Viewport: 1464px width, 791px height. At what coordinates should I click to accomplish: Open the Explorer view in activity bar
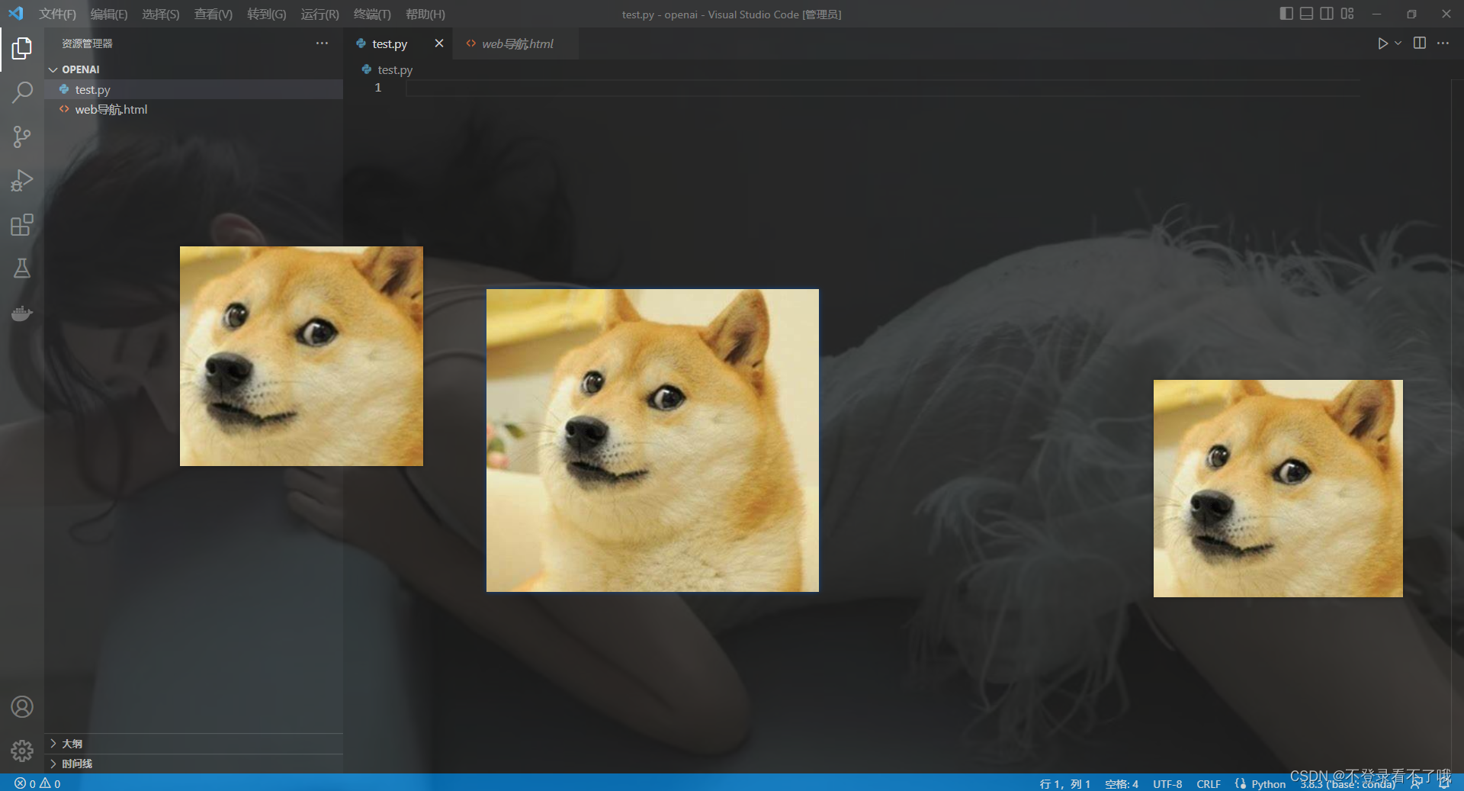tap(22, 48)
